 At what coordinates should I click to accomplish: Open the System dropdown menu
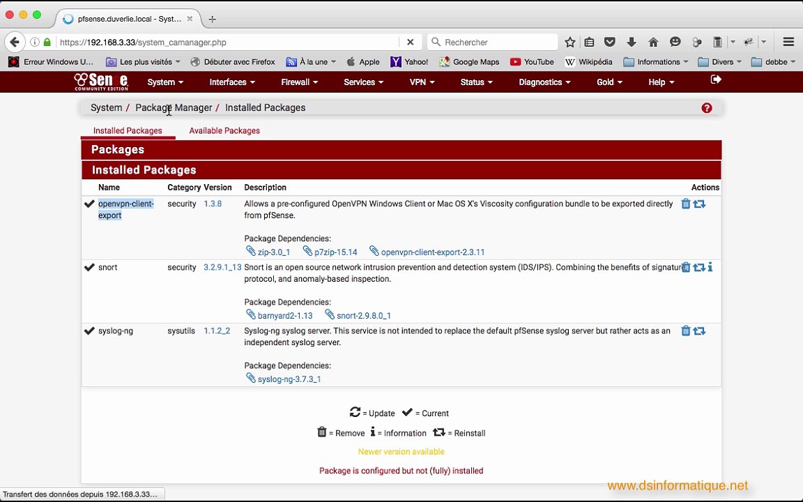point(165,82)
